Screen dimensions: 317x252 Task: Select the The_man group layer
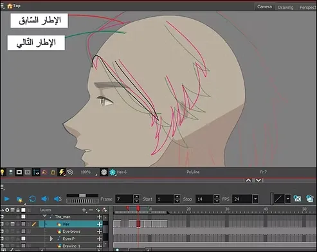[71, 217]
